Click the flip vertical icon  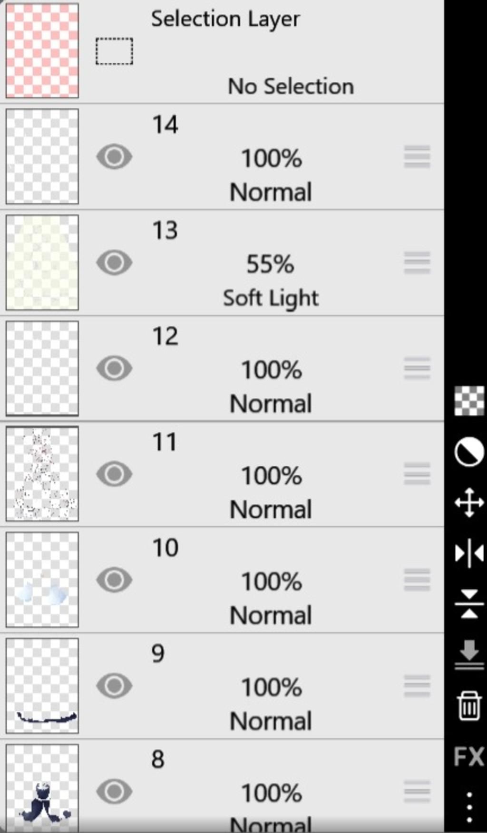(x=469, y=603)
